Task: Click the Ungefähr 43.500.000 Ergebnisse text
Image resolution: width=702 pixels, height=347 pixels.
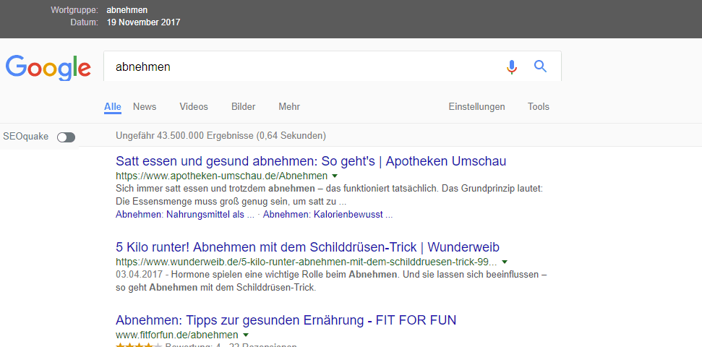Action: [x=221, y=135]
